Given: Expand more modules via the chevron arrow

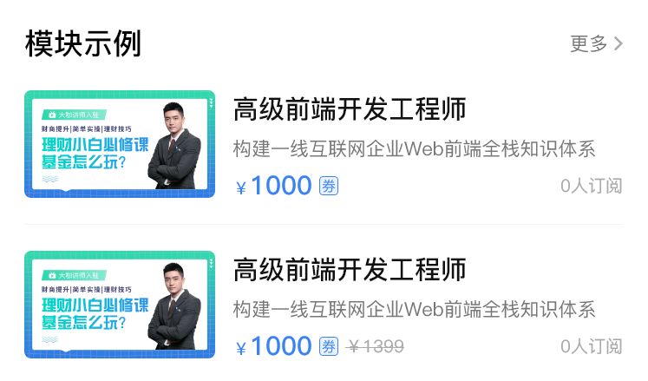Looking at the screenshot, I should (x=619, y=44).
